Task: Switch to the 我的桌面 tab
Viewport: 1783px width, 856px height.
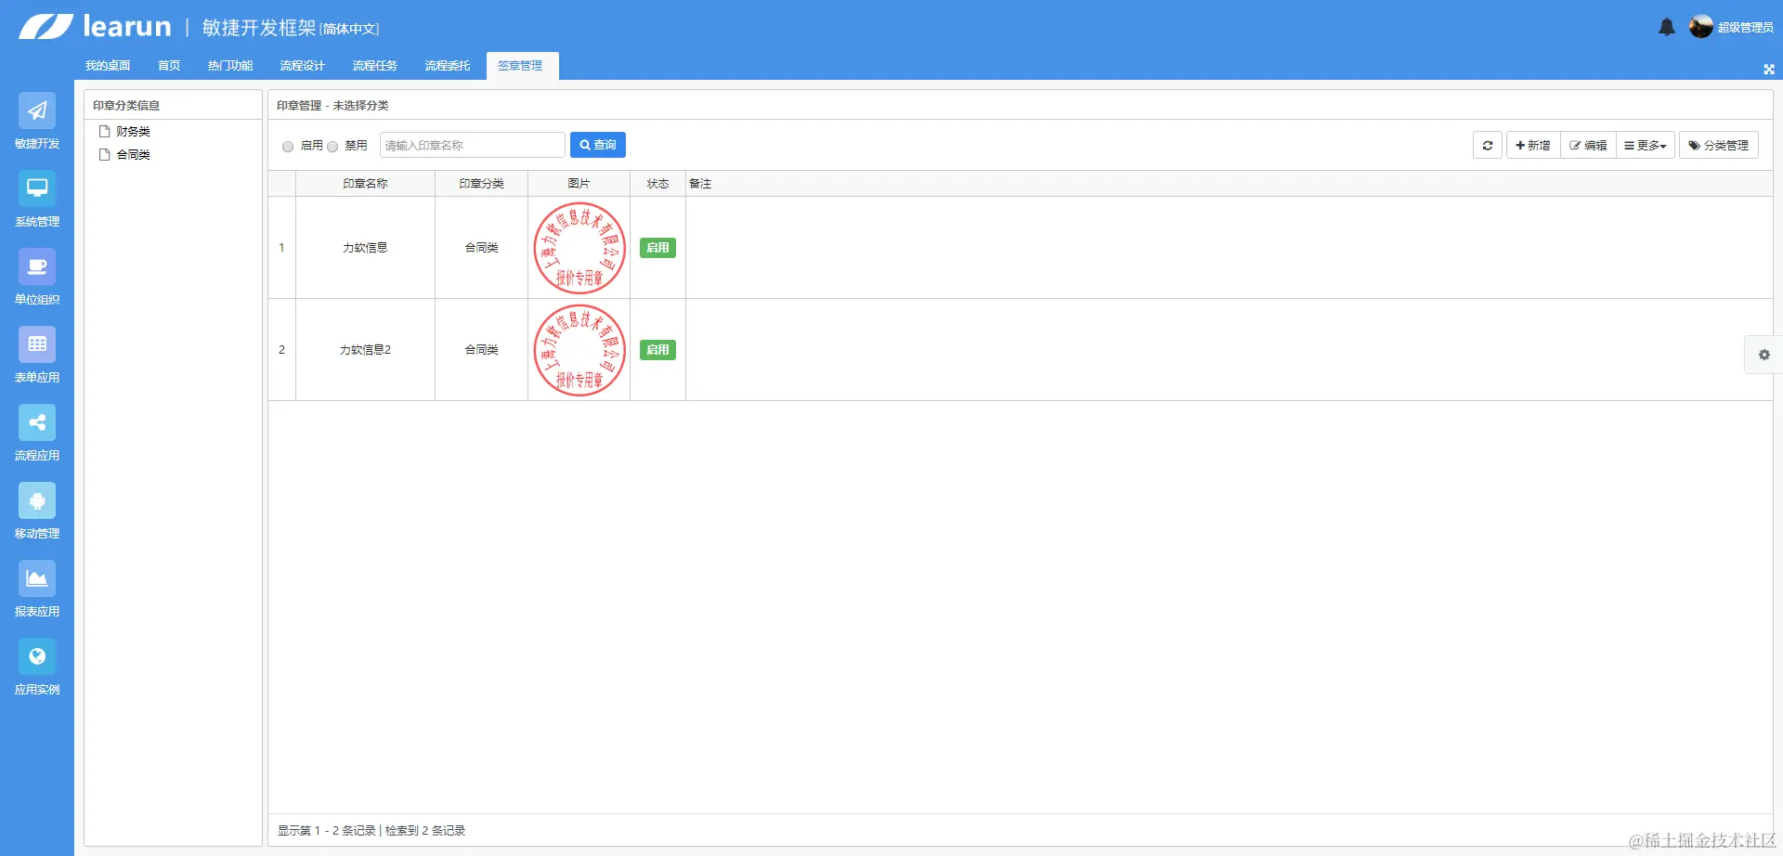Action: click(x=108, y=66)
